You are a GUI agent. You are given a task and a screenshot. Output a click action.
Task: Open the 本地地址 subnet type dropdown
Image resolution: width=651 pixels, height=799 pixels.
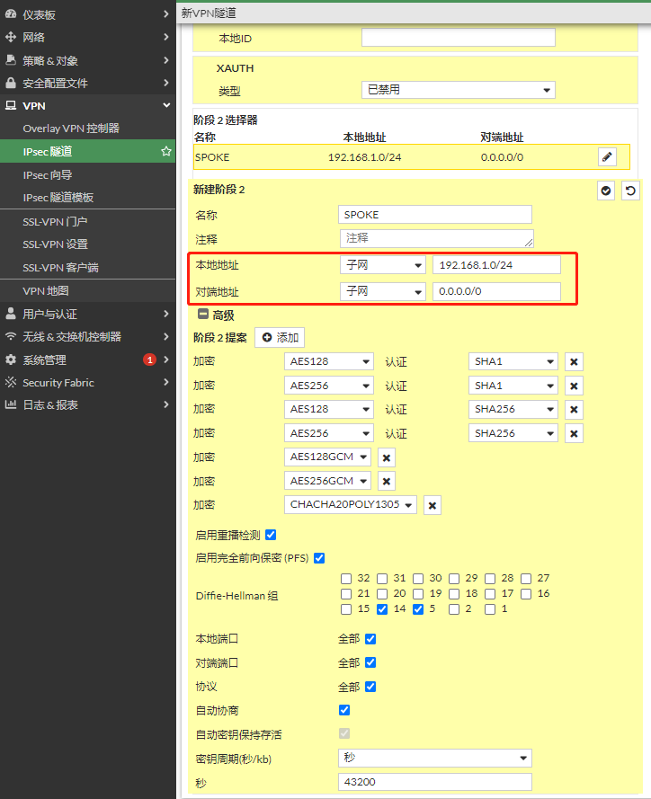pos(382,265)
